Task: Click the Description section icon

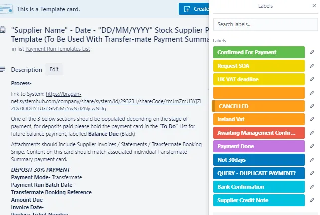Action: 3,69
